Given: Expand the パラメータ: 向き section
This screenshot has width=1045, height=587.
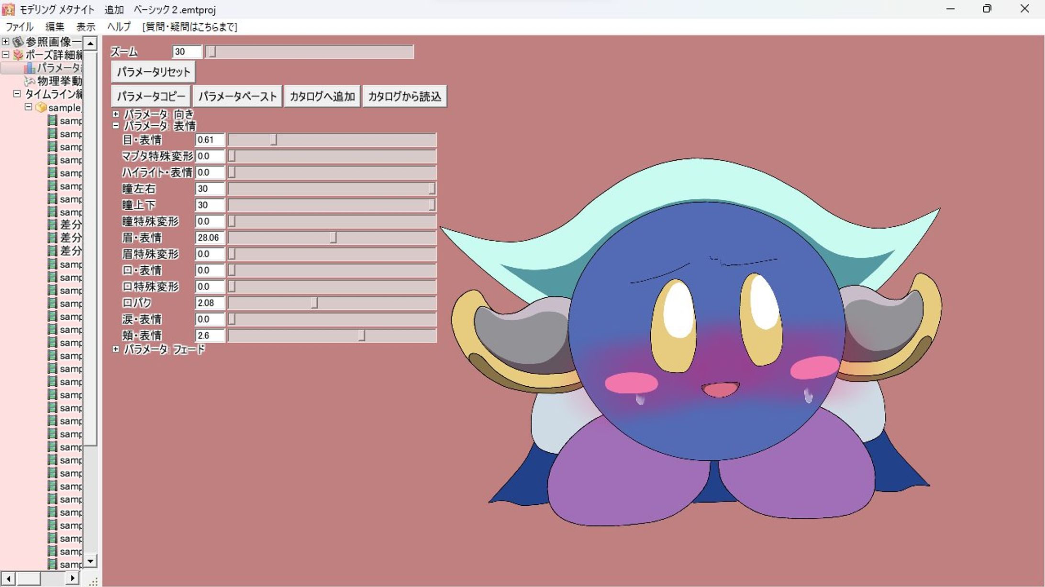Looking at the screenshot, I should (116, 114).
